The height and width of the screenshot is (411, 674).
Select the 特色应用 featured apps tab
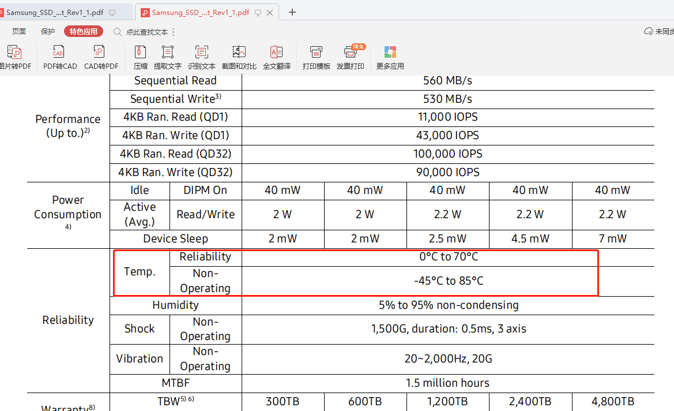click(84, 31)
